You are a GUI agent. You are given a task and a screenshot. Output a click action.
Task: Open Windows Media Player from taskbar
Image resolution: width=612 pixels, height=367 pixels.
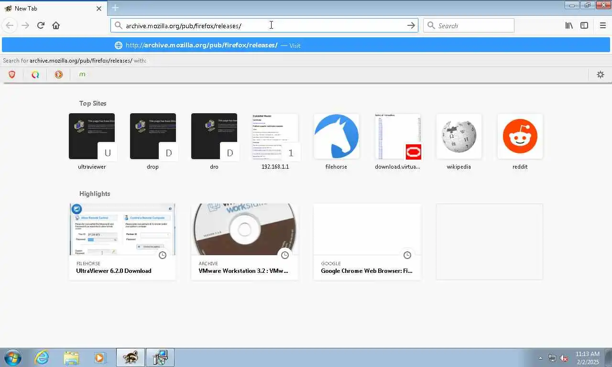tap(99, 357)
